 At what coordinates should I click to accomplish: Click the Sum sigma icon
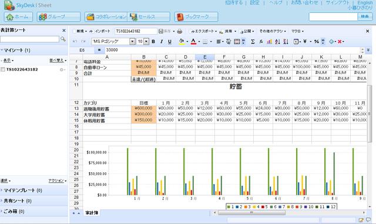click(253, 42)
